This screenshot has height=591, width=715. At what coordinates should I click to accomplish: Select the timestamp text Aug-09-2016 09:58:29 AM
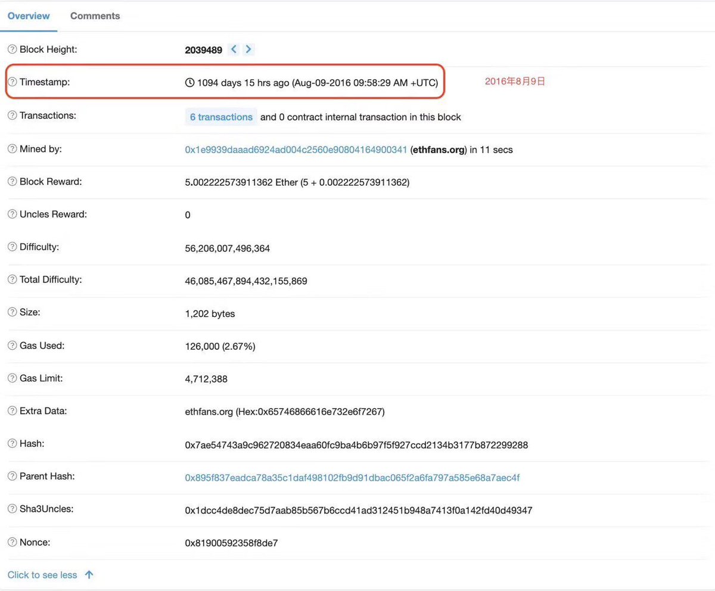pos(352,83)
